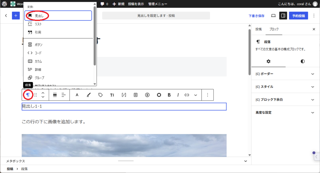320x173 pixels.
Task: Open the styles half-circle tab
Action: point(302,61)
